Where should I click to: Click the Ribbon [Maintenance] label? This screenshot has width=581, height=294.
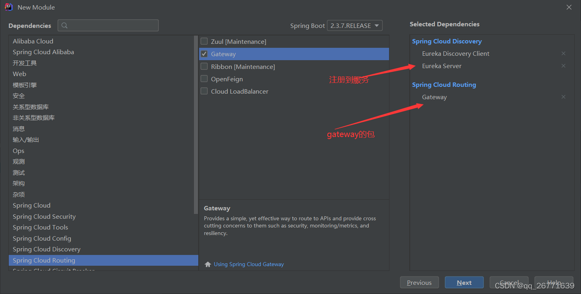click(243, 67)
